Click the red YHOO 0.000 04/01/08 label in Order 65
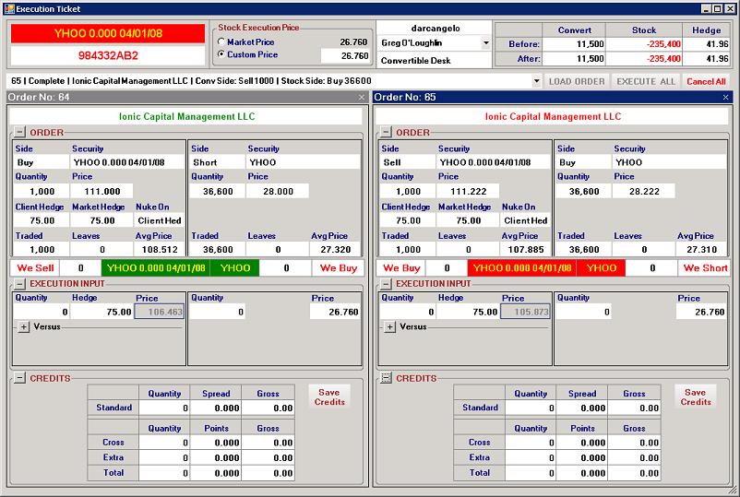Screen dimensions: 740x497 (522, 267)
